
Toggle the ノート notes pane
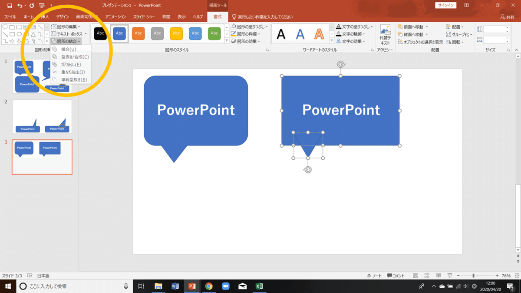(374, 276)
